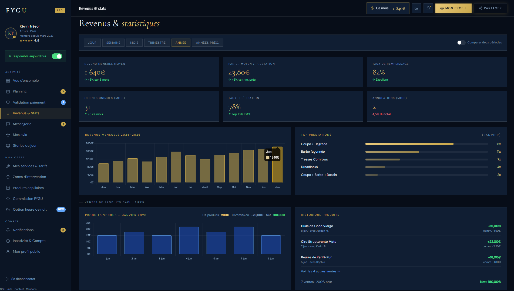
Task: Click the Option heure de nuit moon icon
Action: [8, 210]
